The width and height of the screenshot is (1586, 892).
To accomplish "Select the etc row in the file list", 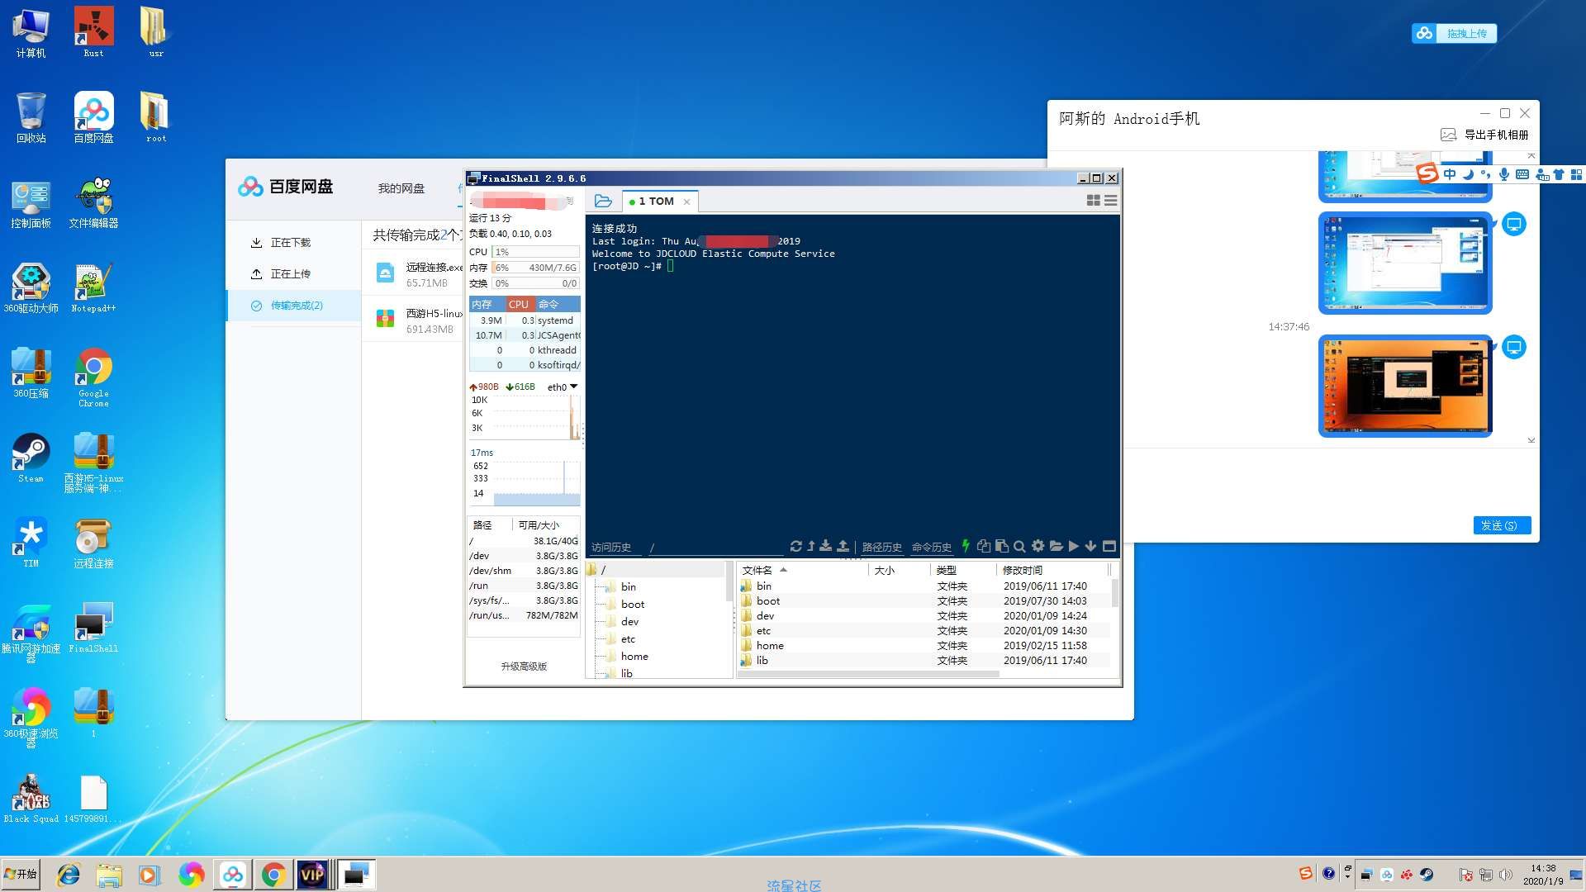I will 924,631.
